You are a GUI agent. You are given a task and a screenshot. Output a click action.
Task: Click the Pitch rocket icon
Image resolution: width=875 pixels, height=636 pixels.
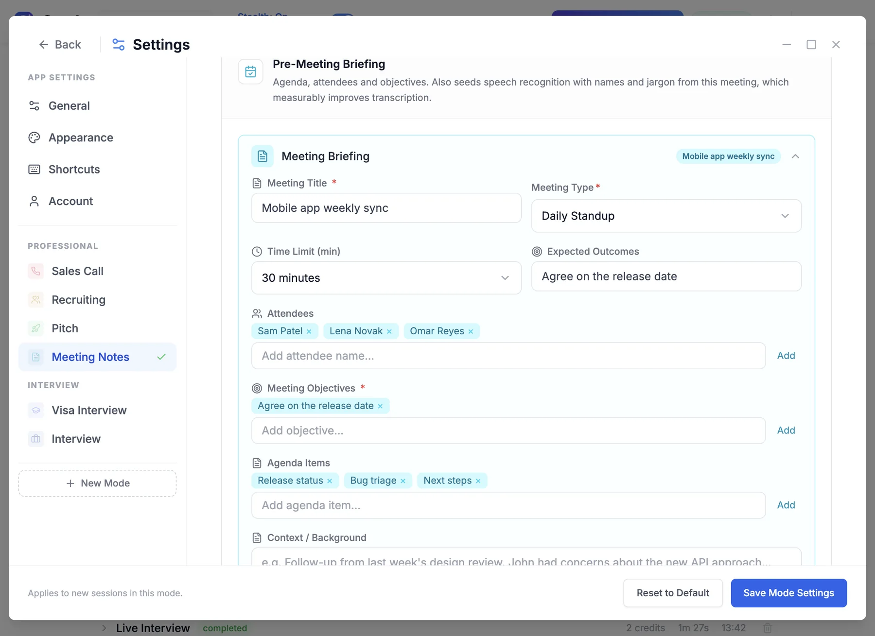[36, 328]
